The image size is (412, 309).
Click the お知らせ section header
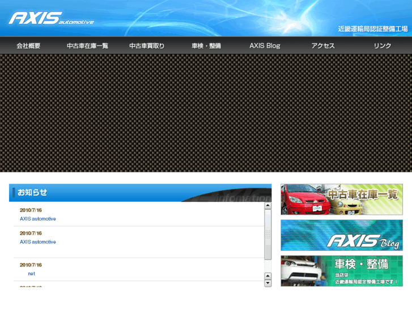click(x=141, y=193)
